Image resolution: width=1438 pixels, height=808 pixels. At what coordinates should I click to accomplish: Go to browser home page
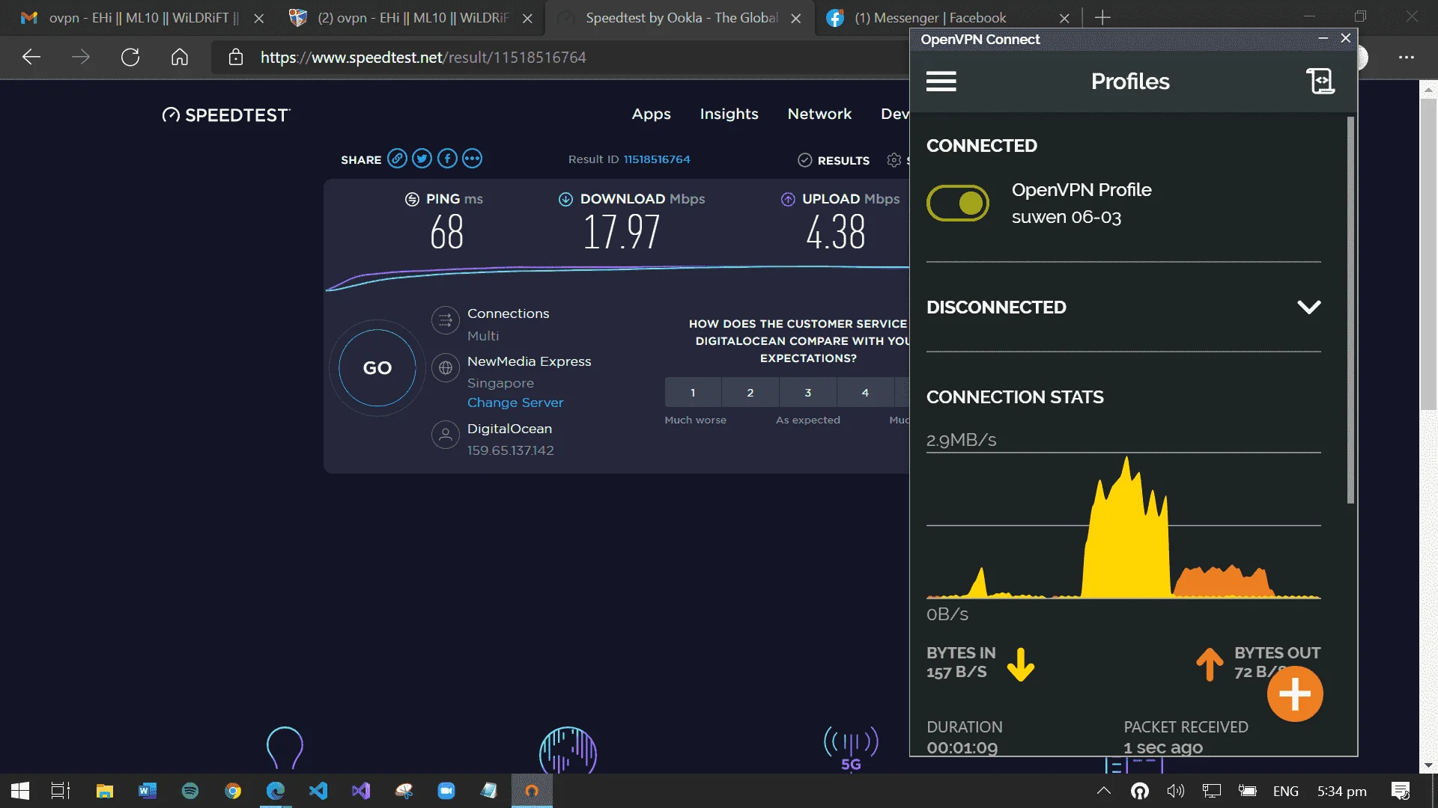(x=180, y=57)
